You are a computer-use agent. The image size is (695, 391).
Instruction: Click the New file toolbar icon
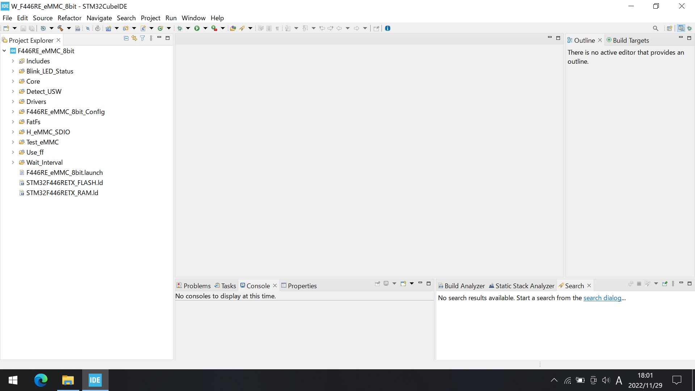pyautogui.click(x=6, y=28)
